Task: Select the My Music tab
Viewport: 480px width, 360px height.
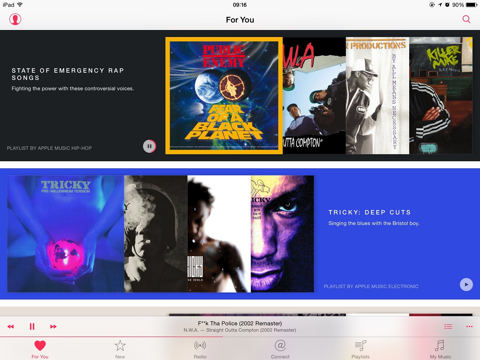Action: click(x=440, y=349)
